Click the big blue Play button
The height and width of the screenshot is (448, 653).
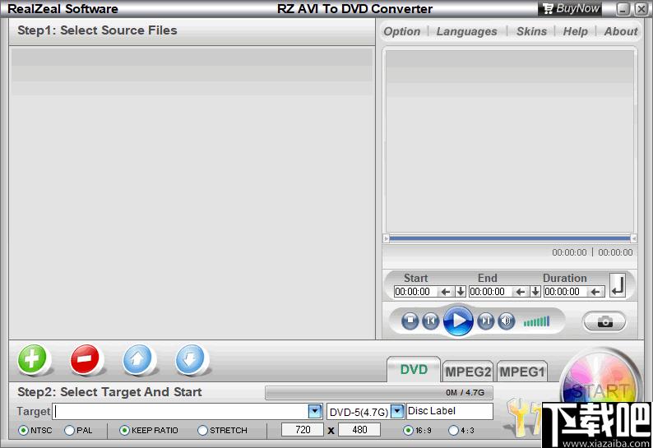(x=458, y=321)
